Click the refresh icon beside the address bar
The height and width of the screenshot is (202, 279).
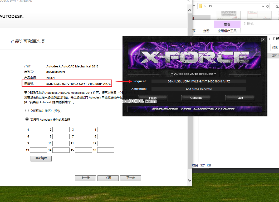click(x=267, y=6)
